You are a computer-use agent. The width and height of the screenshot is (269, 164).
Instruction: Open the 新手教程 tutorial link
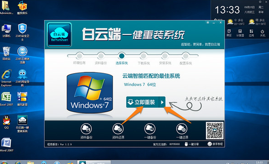pos(215,144)
